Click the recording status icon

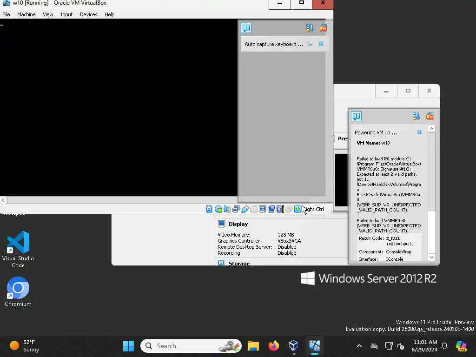(x=271, y=209)
